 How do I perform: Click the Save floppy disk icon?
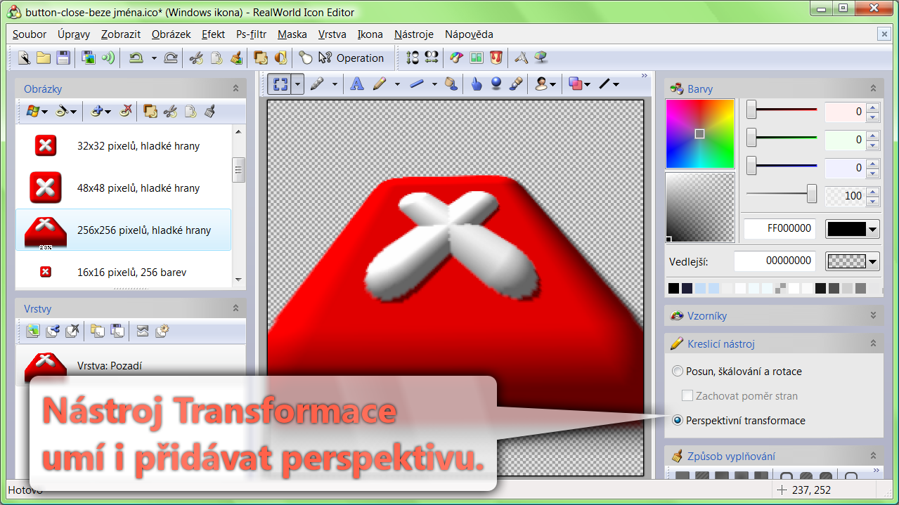click(x=63, y=58)
